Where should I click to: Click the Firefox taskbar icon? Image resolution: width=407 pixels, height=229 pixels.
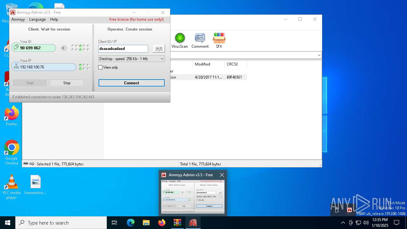[x=162, y=223]
